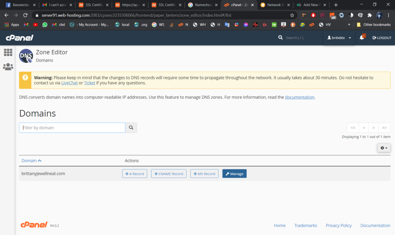
Task: Open the LiveChat link
Action: (x=69, y=83)
